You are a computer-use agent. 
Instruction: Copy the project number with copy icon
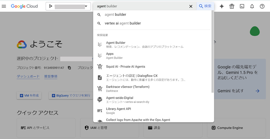coord(69,68)
